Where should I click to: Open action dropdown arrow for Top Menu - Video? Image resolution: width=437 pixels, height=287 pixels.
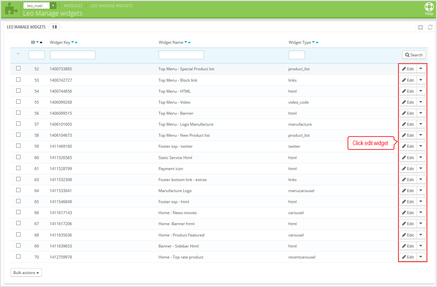(421, 102)
